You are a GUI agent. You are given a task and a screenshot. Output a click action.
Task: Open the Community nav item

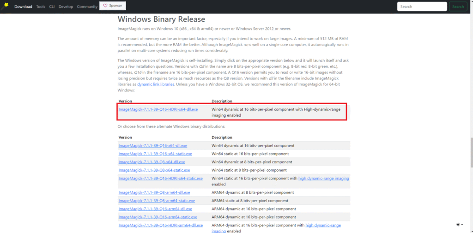(x=87, y=6)
